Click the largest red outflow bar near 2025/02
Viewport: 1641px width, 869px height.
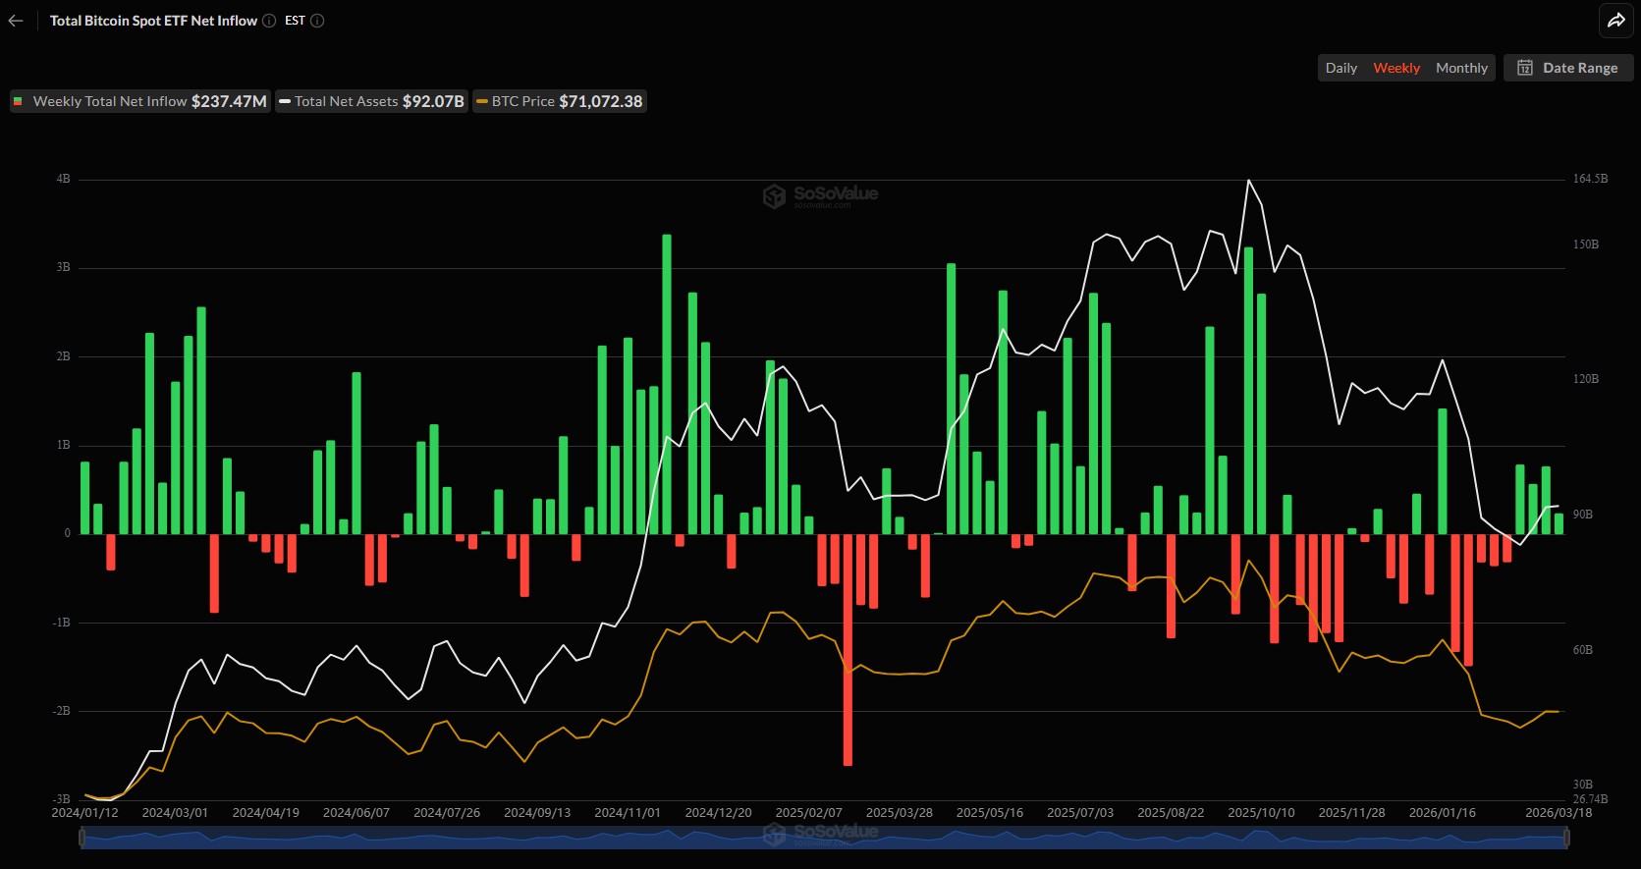click(848, 648)
